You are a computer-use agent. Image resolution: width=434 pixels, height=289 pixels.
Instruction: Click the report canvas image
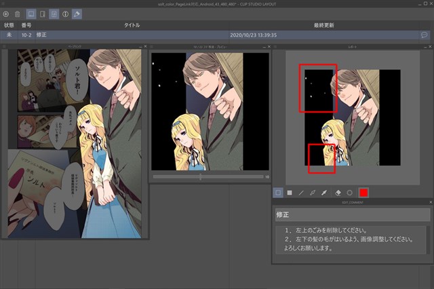[353, 117]
